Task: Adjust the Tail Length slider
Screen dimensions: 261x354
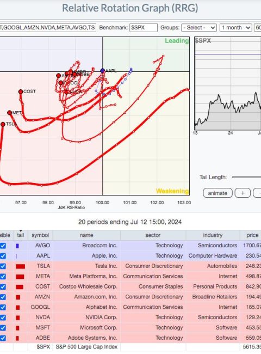Action: tap(246, 177)
